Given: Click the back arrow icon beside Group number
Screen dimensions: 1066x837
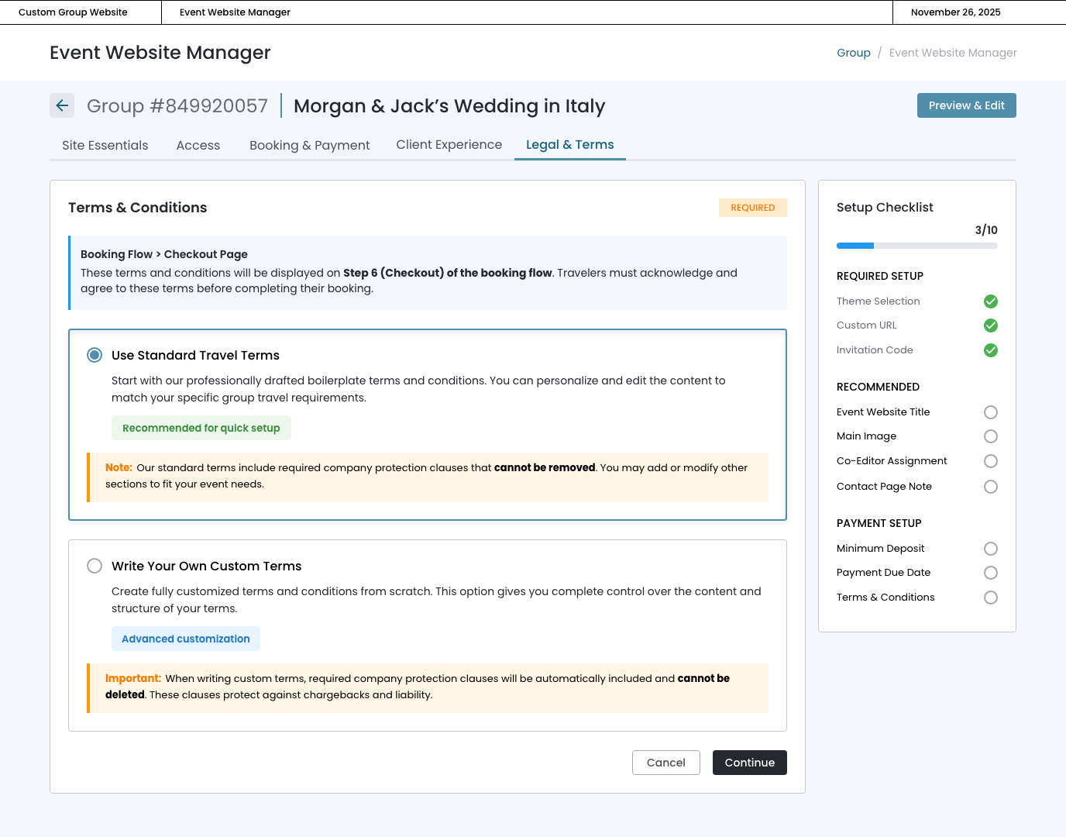Looking at the screenshot, I should click(x=62, y=105).
